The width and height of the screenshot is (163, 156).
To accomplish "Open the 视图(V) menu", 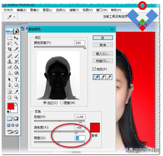I will 87,10.
